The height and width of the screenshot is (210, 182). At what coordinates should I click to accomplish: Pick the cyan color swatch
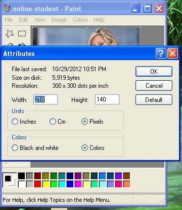pyautogui.click(x=62, y=184)
